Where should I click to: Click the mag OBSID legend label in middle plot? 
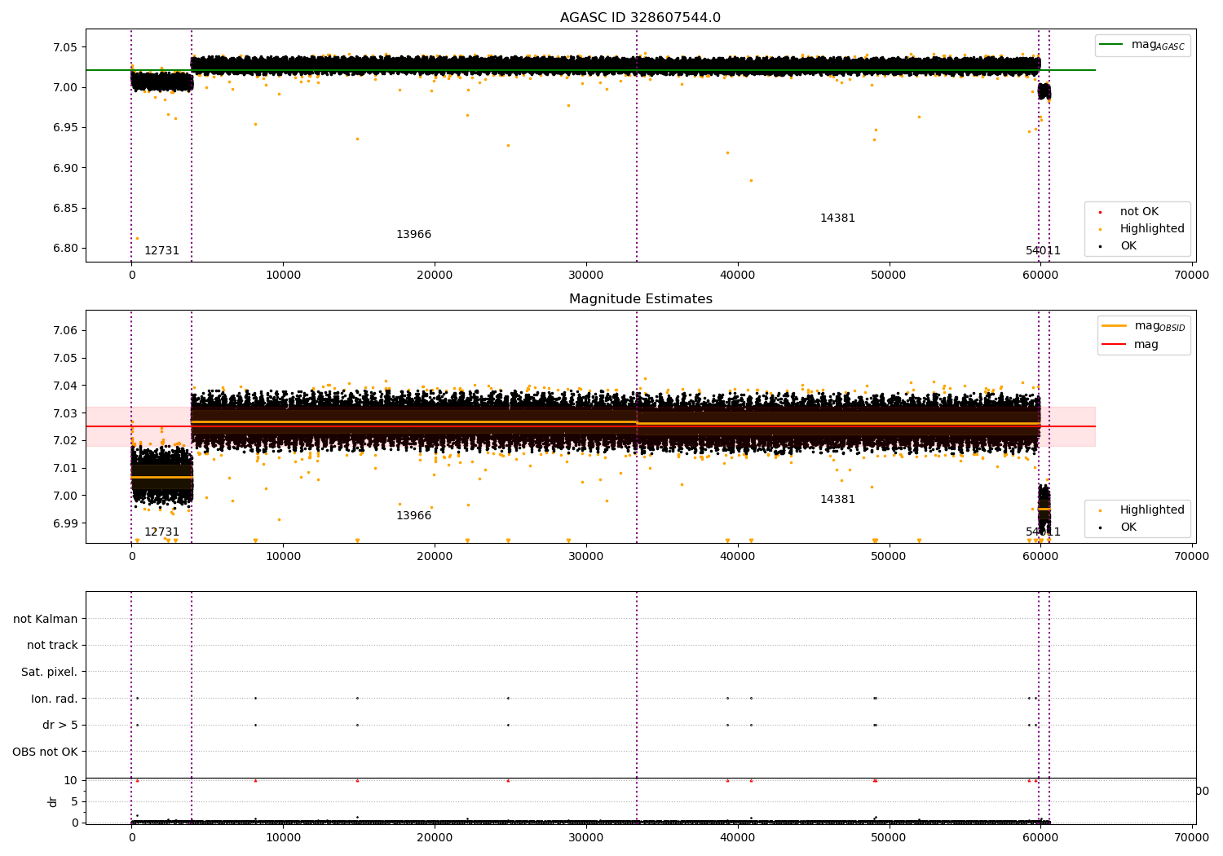tap(1159, 326)
